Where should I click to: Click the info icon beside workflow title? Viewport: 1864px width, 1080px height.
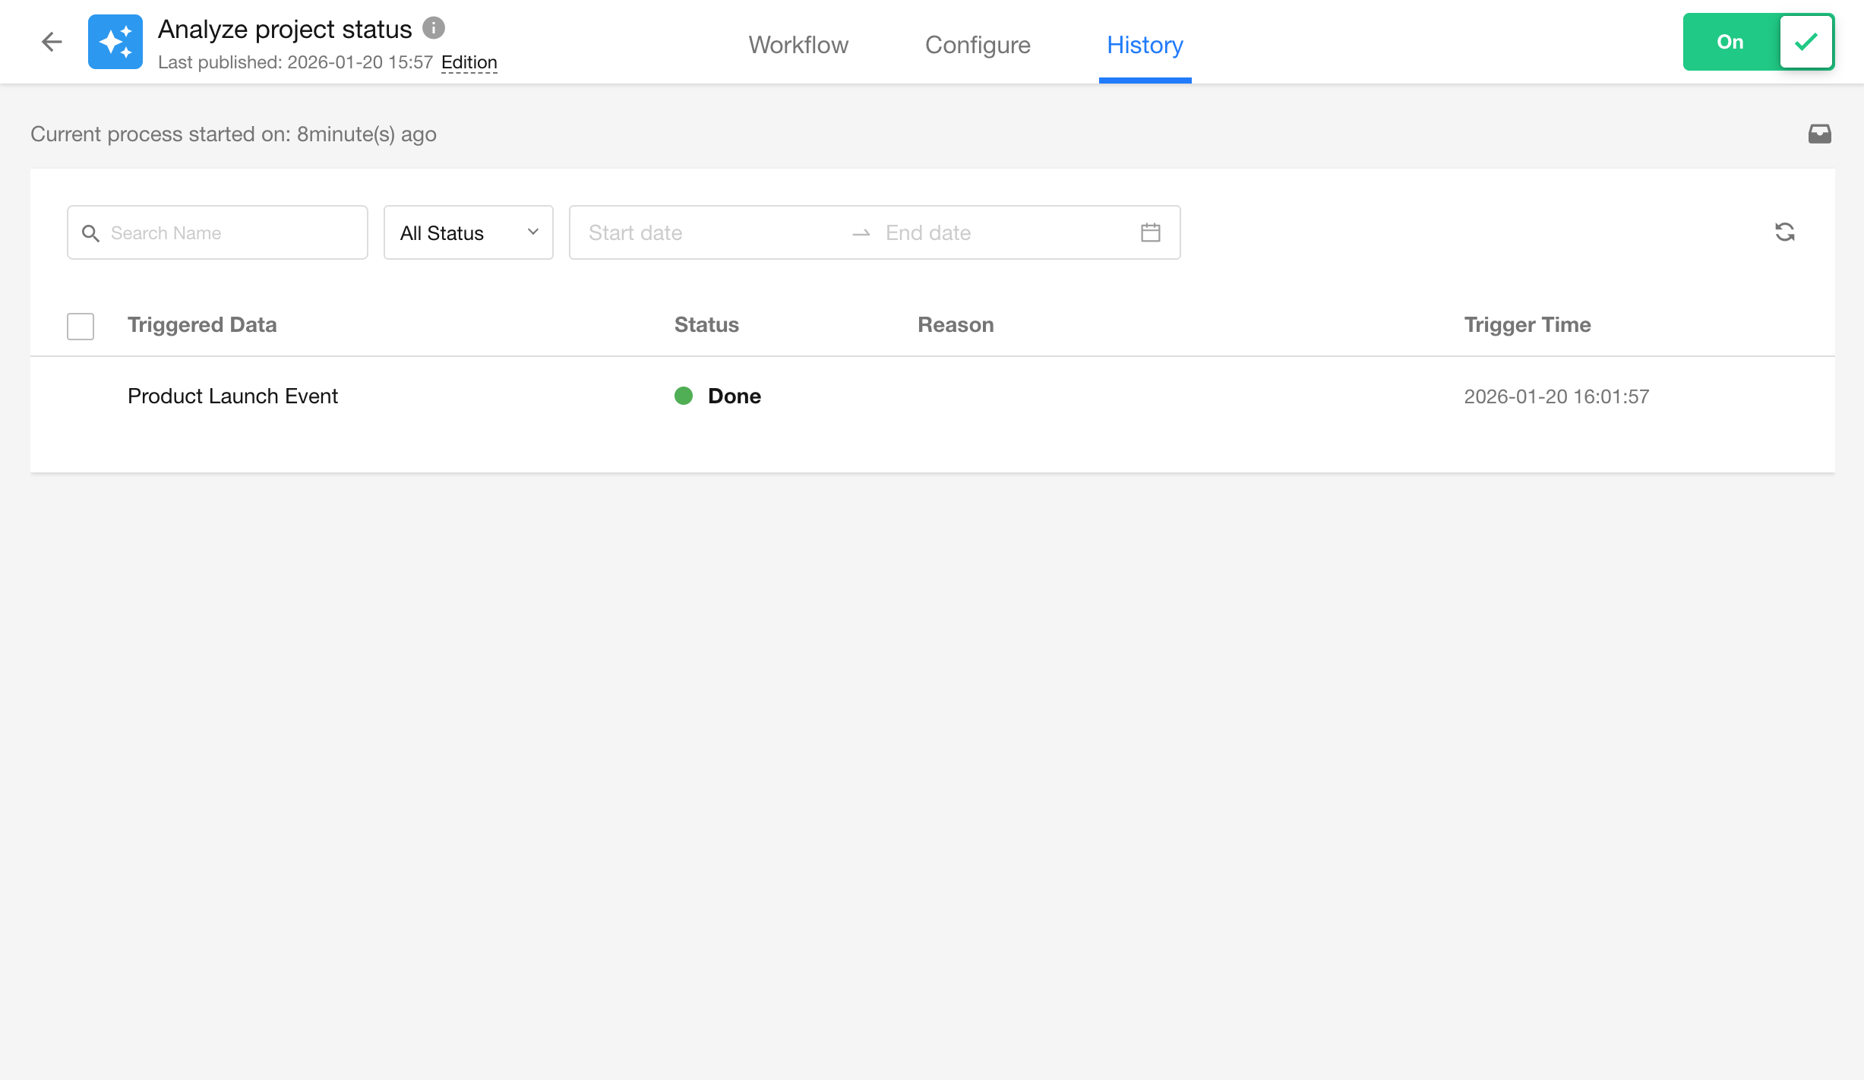434,28
